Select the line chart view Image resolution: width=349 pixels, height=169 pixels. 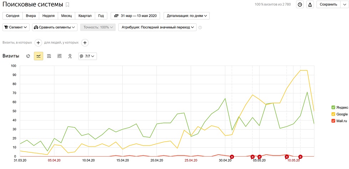[x=39, y=56]
